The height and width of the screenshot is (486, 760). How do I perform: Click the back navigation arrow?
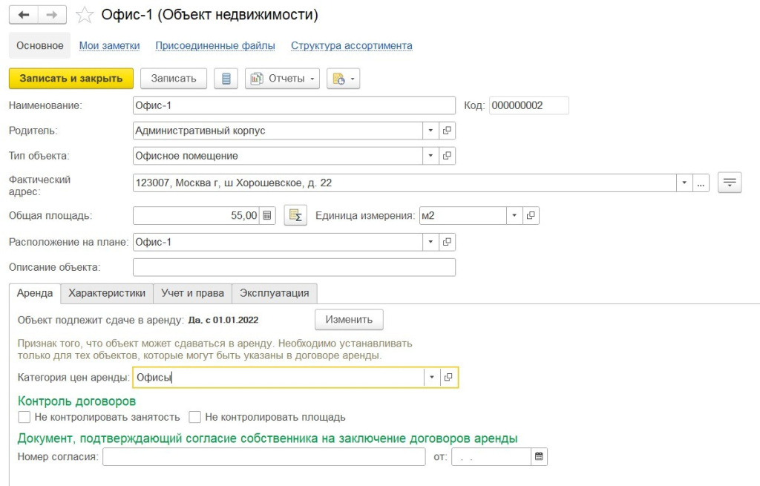pos(23,15)
